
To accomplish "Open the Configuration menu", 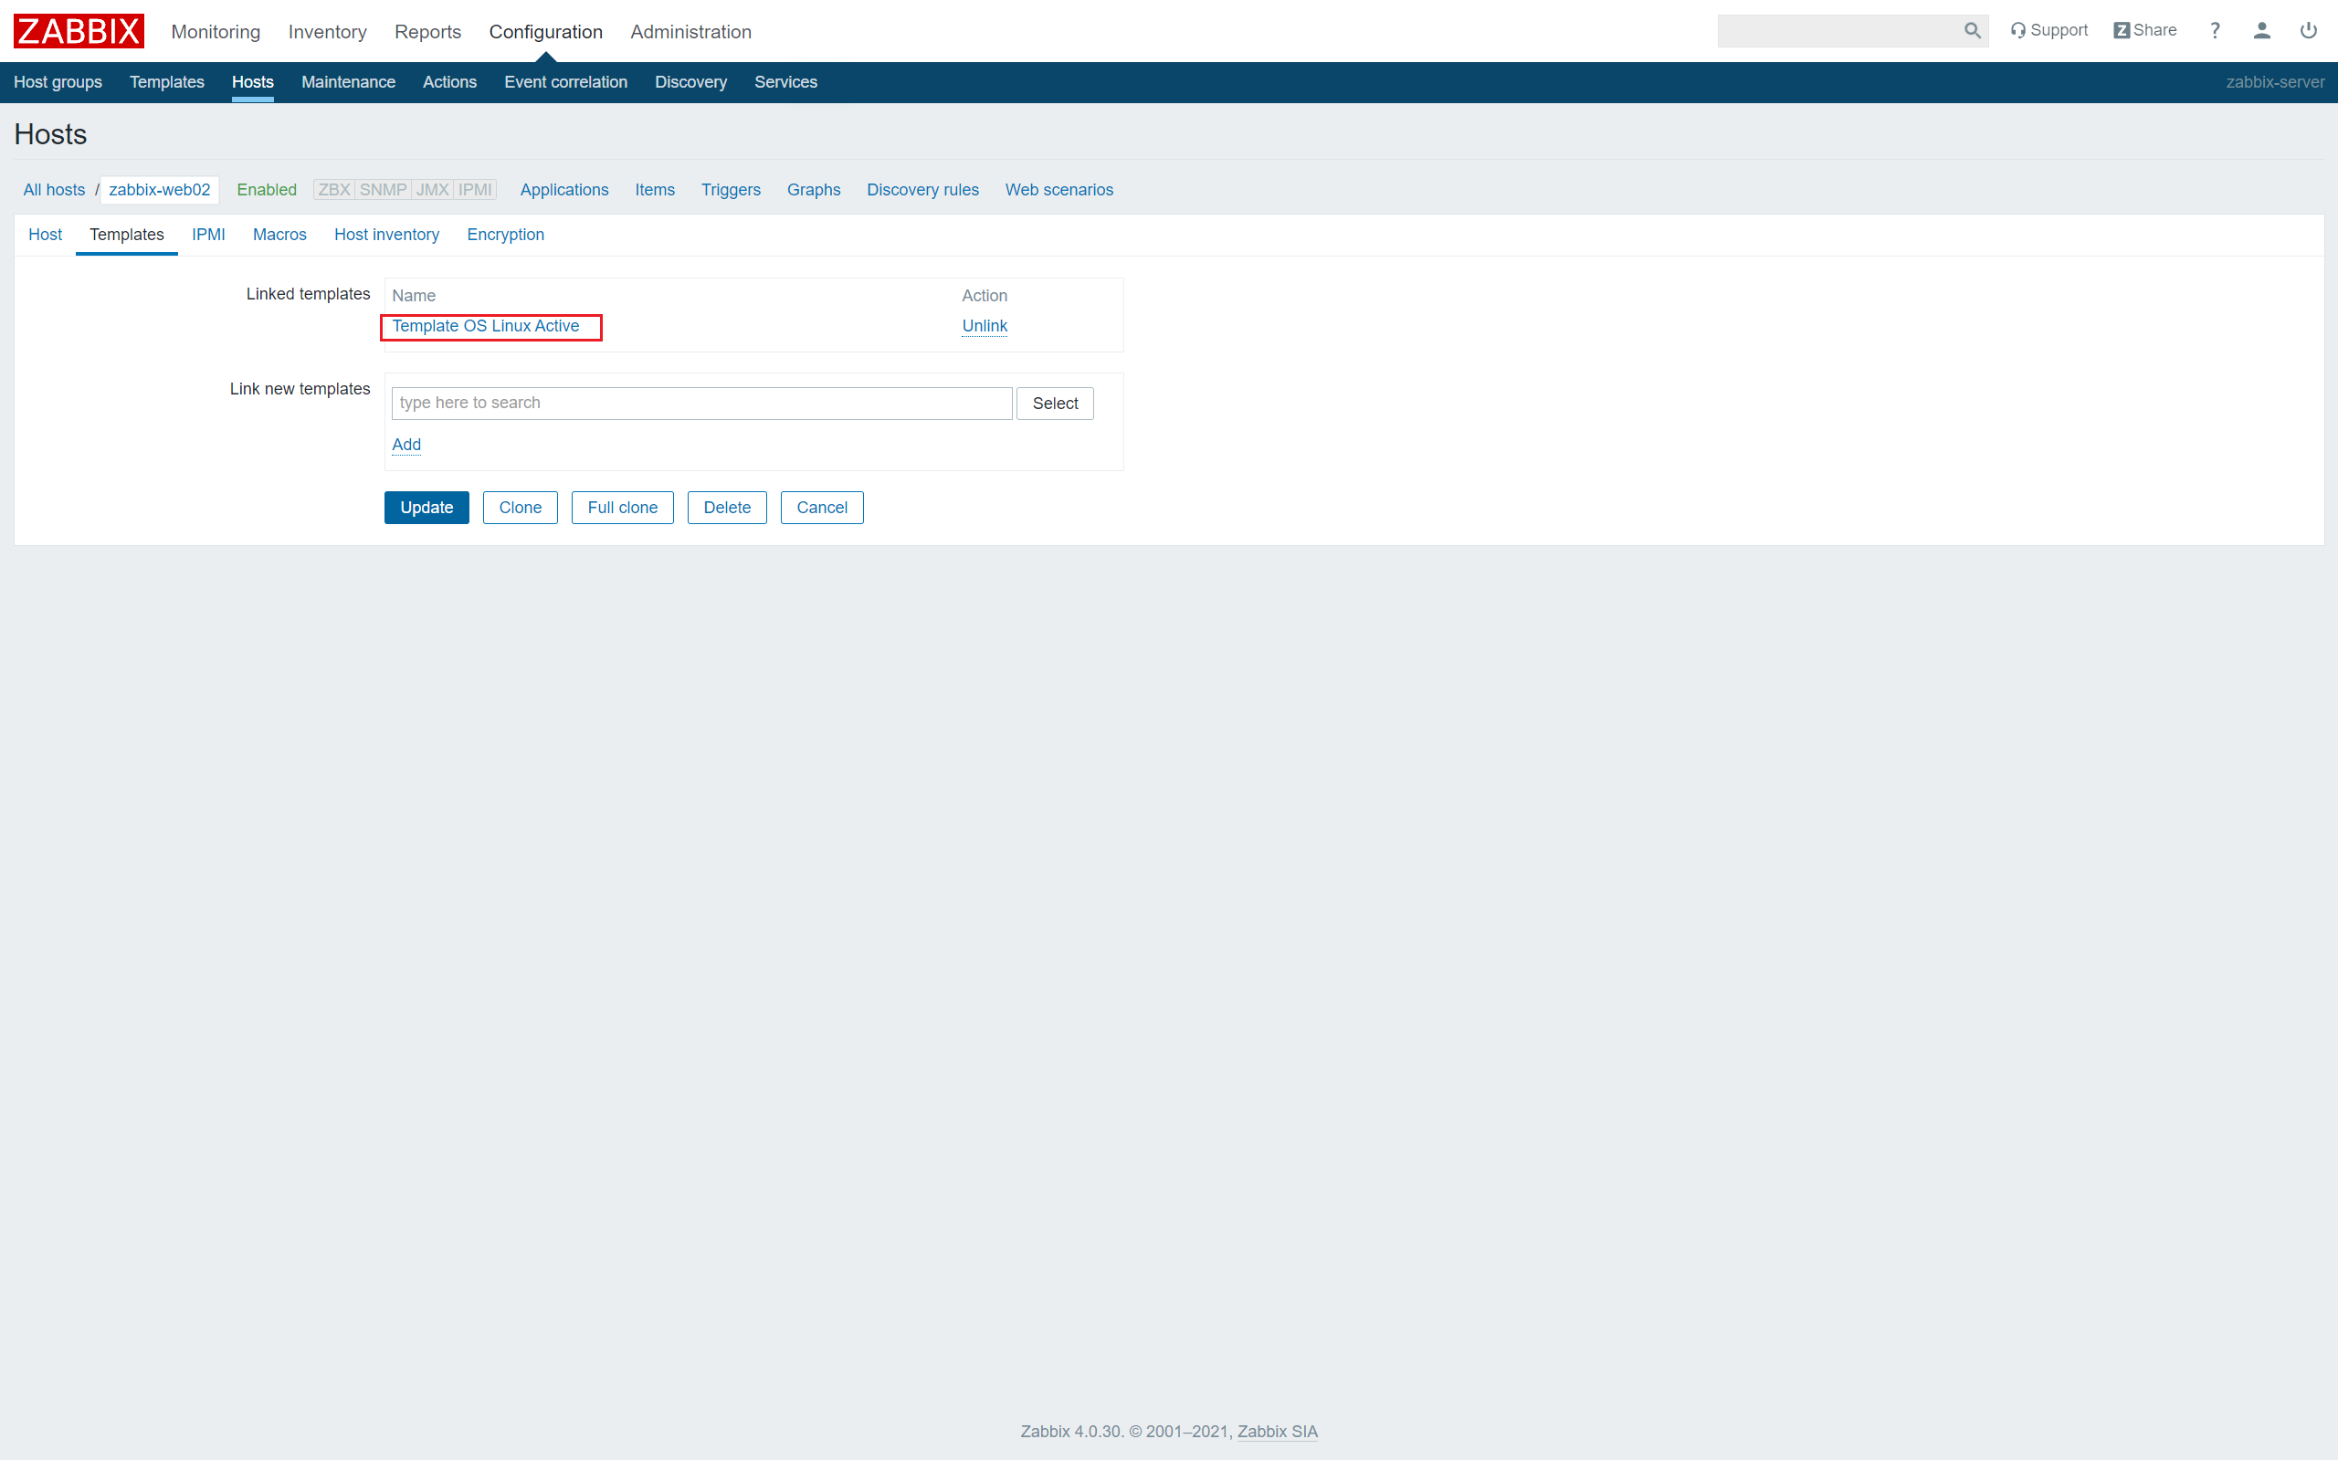I will pos(545,32).
